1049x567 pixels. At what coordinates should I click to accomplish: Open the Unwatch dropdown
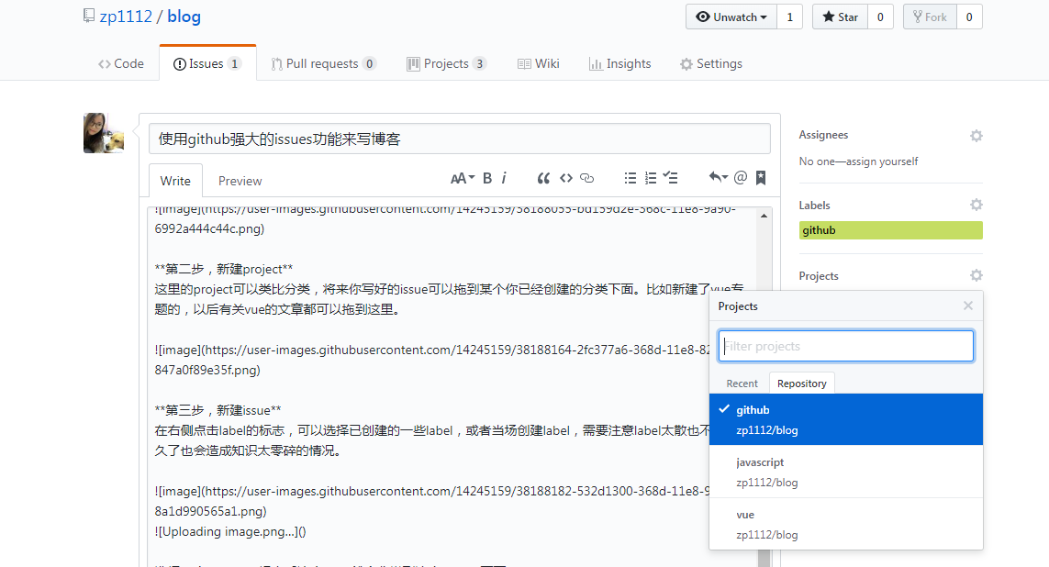point(731,17)
